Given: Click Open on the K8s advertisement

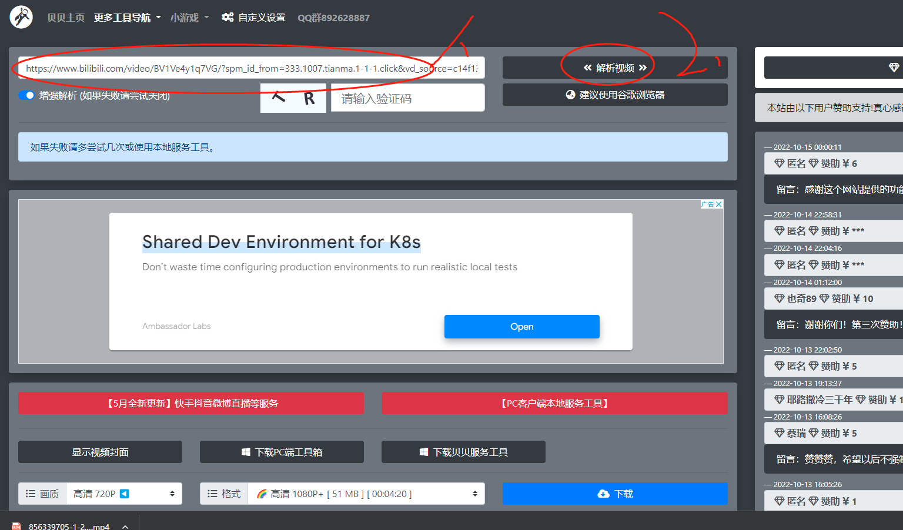Looking at the screenshot, I should (x=521, y=327).
